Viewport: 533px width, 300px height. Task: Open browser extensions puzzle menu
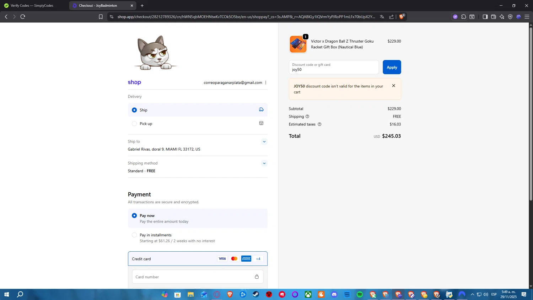[464, 17]
